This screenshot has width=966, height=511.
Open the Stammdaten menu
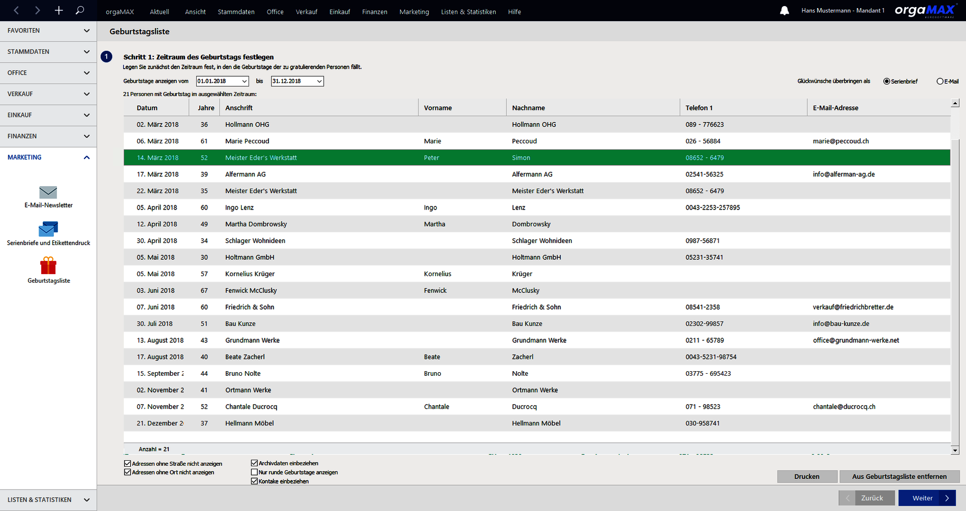[236, 12]
